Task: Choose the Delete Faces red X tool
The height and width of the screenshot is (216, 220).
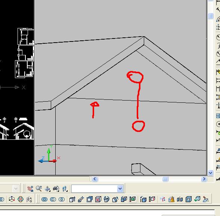Action: 98,199
